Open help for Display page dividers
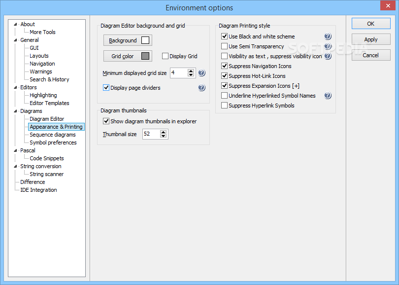This screenshot has height=285, width=399. (x=202, y=88)
